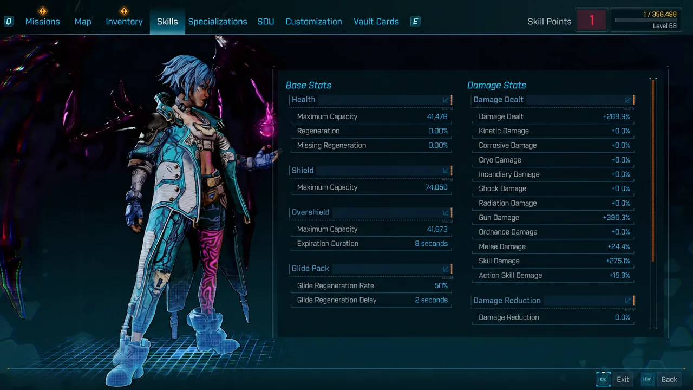Click the Damage Stats heading
693x390 pixels.
click(x=496, y=85)
